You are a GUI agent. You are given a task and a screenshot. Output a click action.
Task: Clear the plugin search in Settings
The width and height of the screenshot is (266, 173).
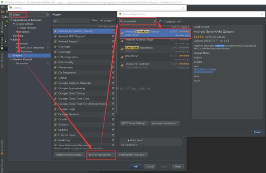47,15
